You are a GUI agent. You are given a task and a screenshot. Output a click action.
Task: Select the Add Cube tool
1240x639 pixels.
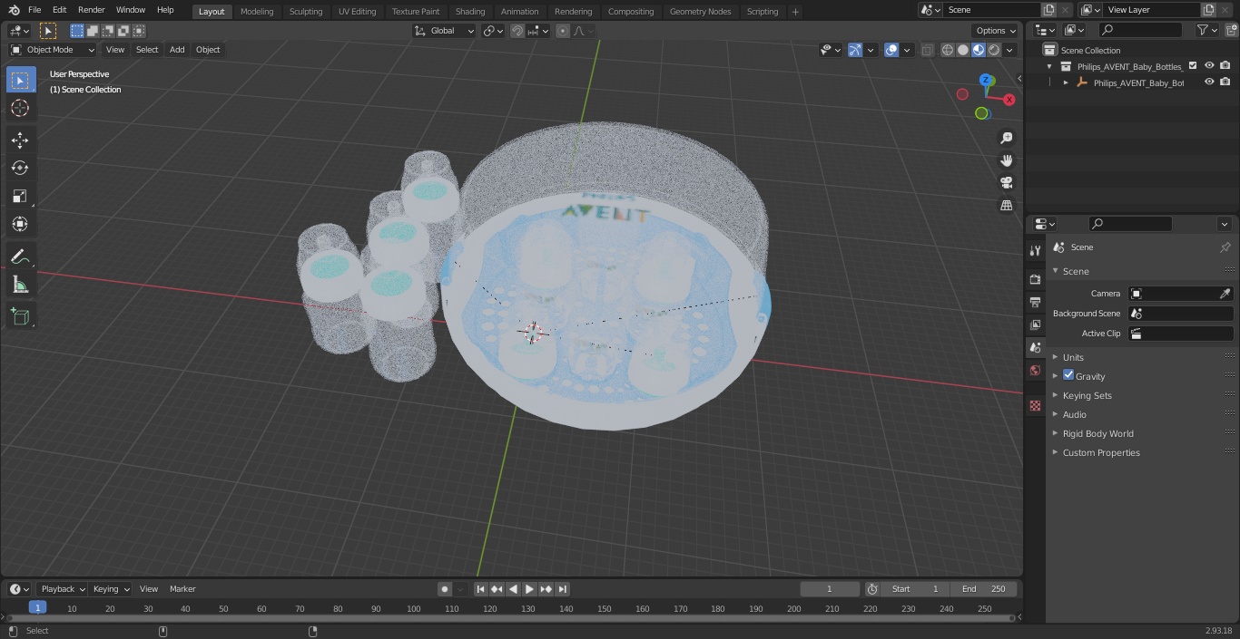[x=20, y=317]
